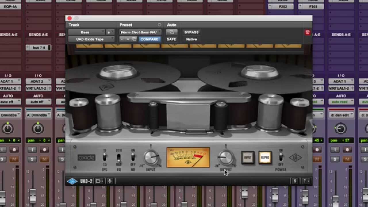The image size is (368, 207).
Task: Click the bus 7-8 send slot
Action: (x=38, y=47)
